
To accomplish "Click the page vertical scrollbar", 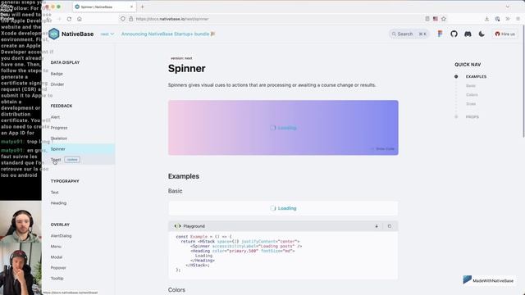I will pyautogui.click(x=523, y=82).
